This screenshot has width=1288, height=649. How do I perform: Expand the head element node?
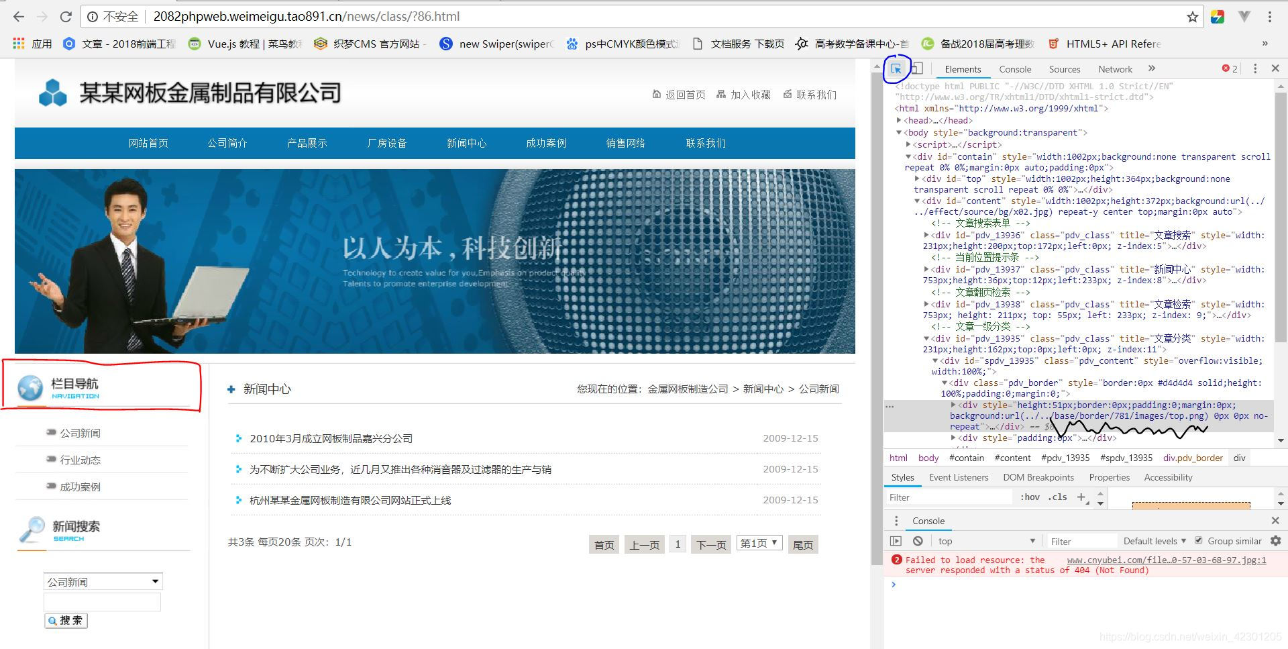point(899,120)
